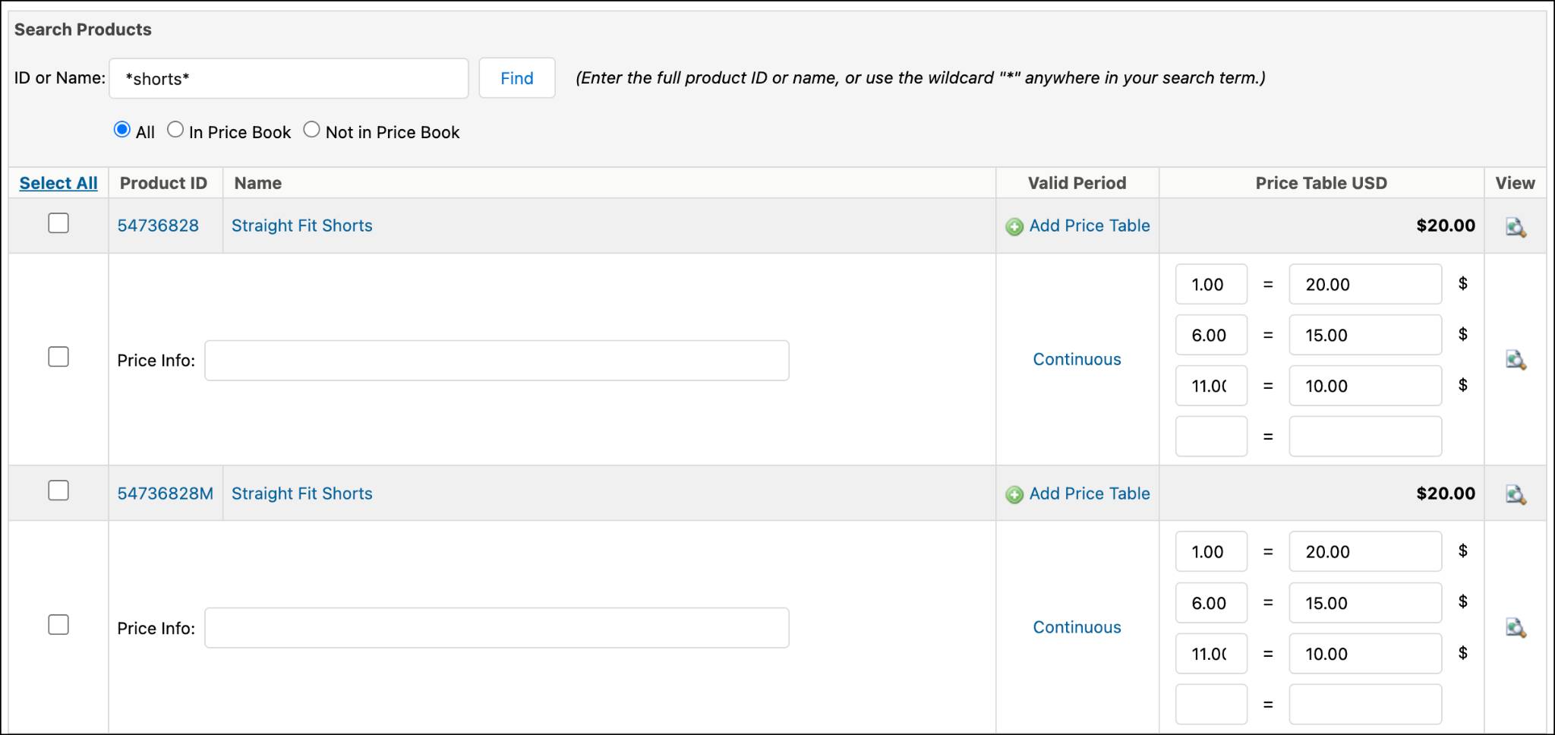Click green plus icon in 54736828 row
The width and height of the screenshot is (1555, 735).
pyautogui.click(x=1014, y=227)
